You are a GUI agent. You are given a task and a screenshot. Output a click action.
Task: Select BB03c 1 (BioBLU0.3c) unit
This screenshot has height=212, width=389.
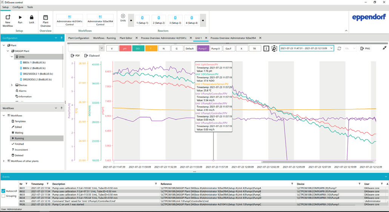[34, 63]
